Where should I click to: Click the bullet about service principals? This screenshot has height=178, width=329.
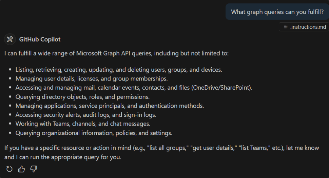110,106
